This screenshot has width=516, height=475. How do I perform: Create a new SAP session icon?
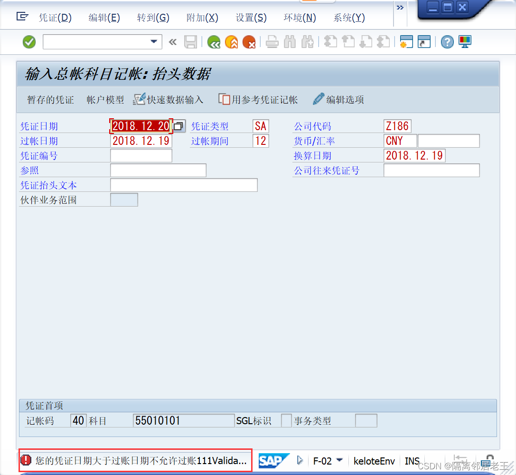pyautogui.click(x=406, y=42)
